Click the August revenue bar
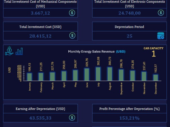The image size is (170, 127). pos(110,74)
